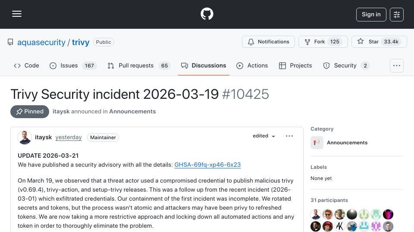Open the GHSA-69fq-xp46-6x23 advisory link
The width and height of the screenshot is (414, 232).
click(x=207, y=165)
